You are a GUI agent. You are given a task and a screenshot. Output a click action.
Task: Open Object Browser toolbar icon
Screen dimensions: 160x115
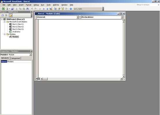62,9
